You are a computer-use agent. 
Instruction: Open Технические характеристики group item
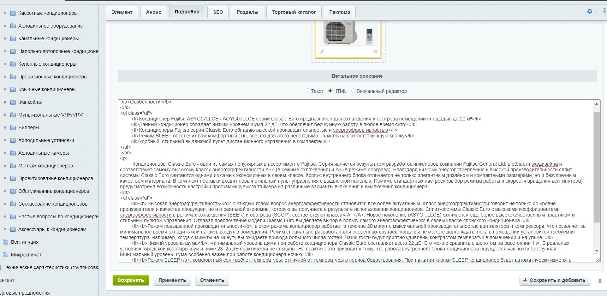point(51,267)
